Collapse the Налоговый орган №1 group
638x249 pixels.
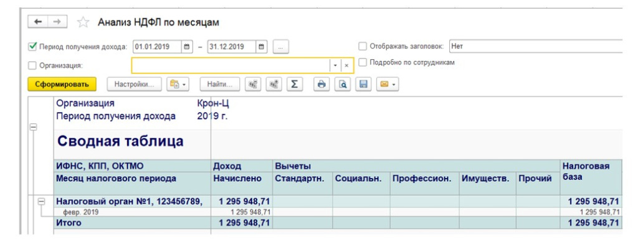click(41, 202)
